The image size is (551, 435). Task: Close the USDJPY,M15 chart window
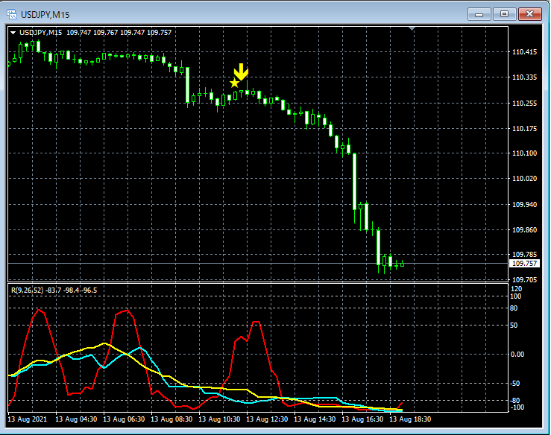531,13
